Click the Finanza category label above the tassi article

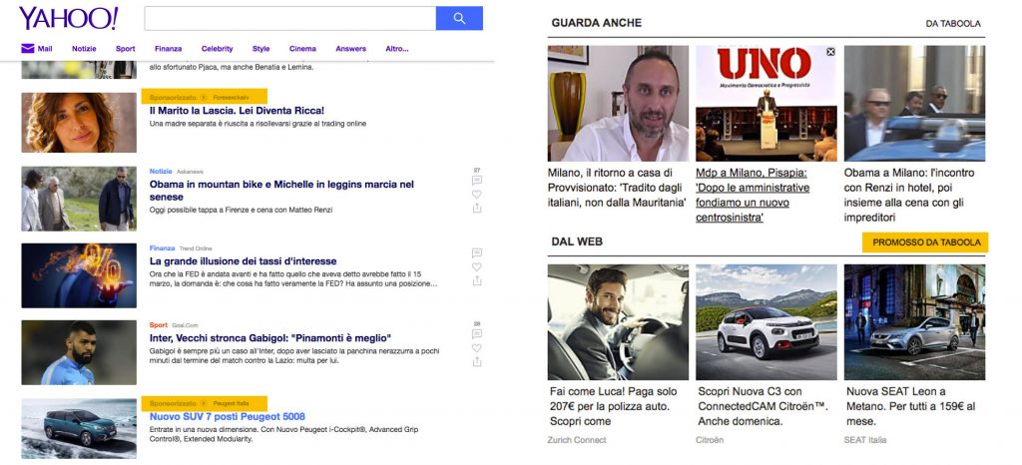[x=163, y=248]
